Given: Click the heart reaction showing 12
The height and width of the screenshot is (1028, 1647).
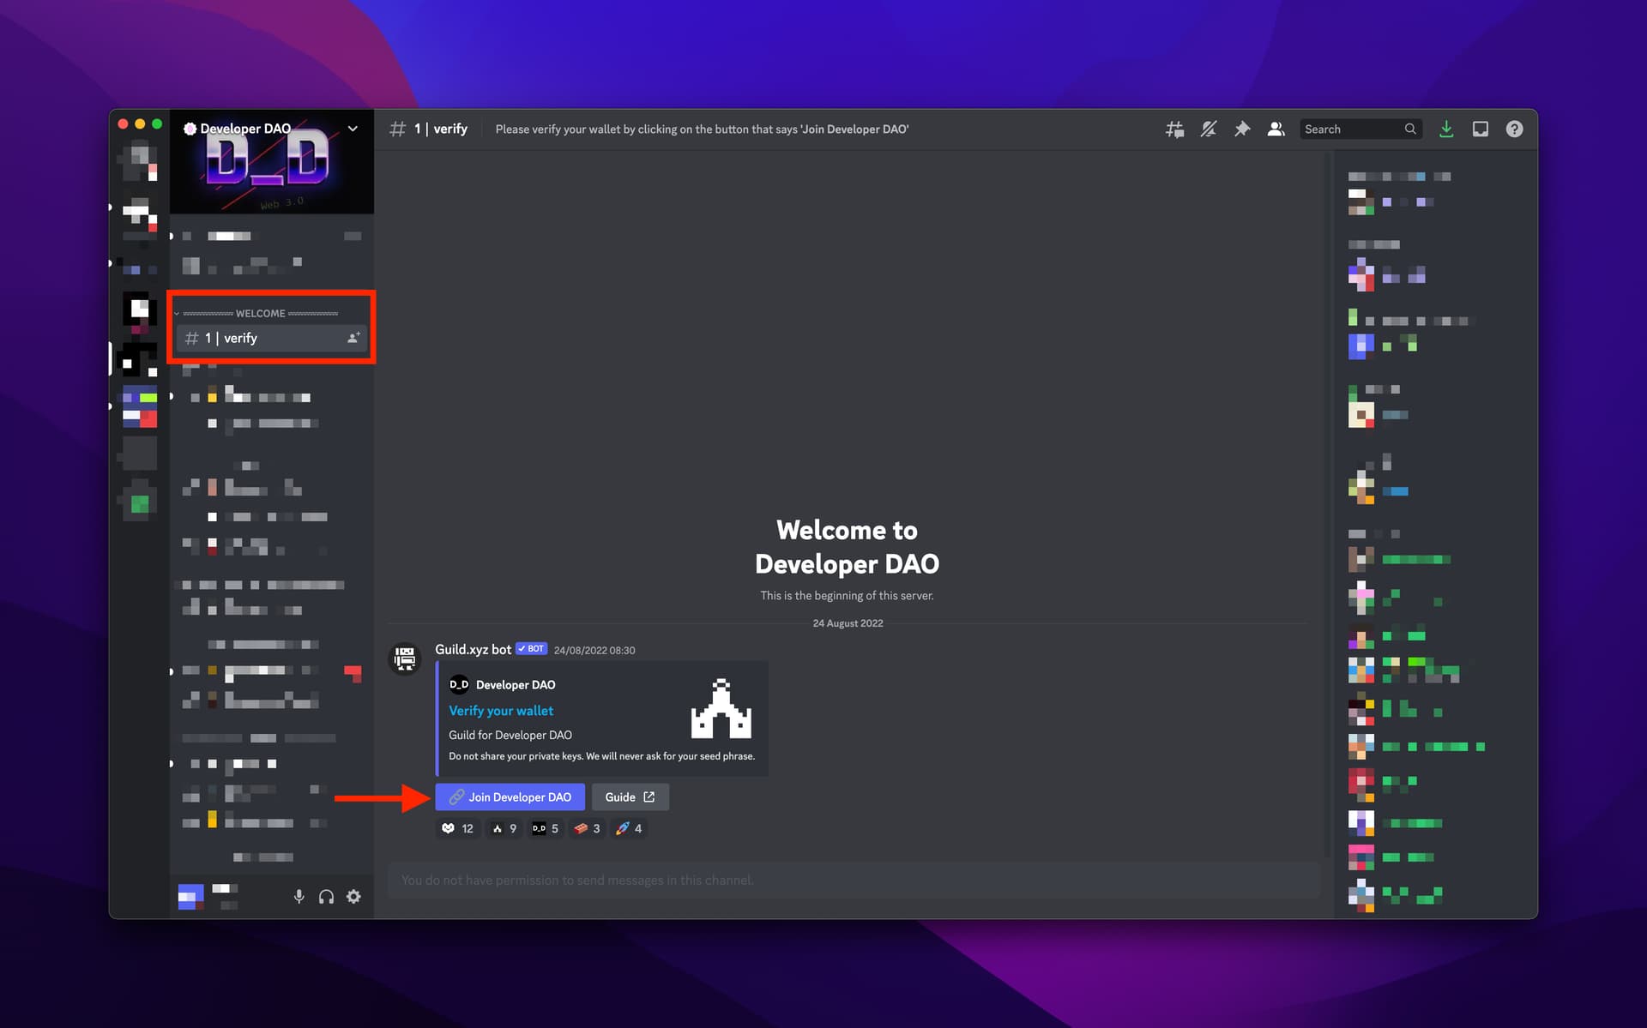Looking at the screenshot, I should coord(457,828).
